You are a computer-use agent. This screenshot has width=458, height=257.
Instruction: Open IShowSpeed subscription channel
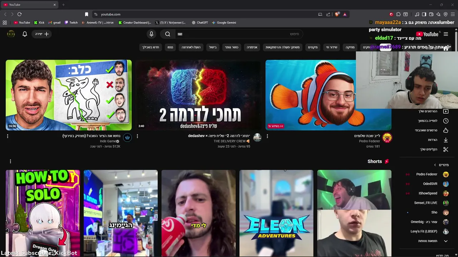click(x=428, y=193)
